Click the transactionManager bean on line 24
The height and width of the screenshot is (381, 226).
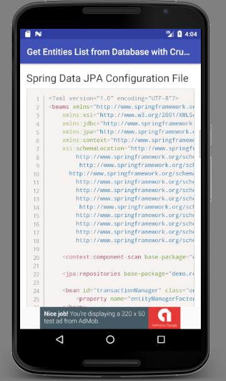128,291
